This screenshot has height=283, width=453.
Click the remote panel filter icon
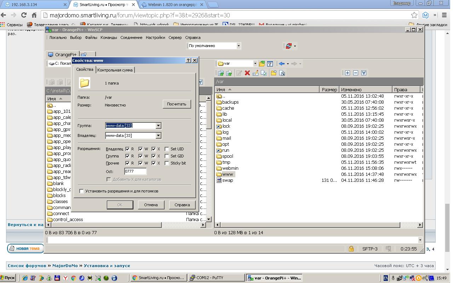point(270,64)
